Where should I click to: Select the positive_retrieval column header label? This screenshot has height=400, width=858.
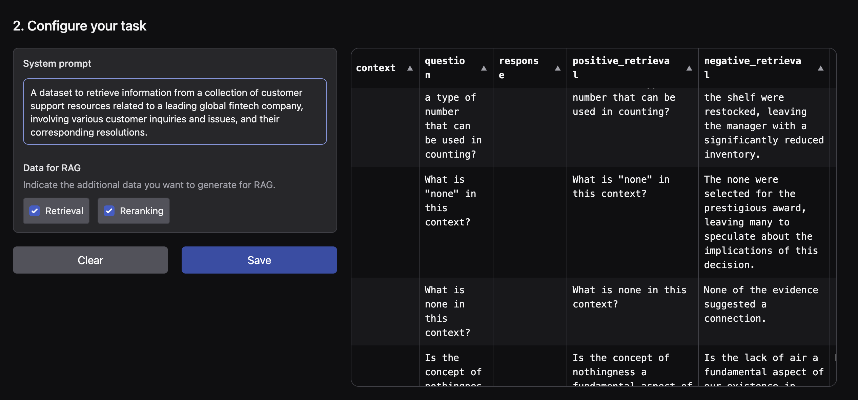(621, 68)
